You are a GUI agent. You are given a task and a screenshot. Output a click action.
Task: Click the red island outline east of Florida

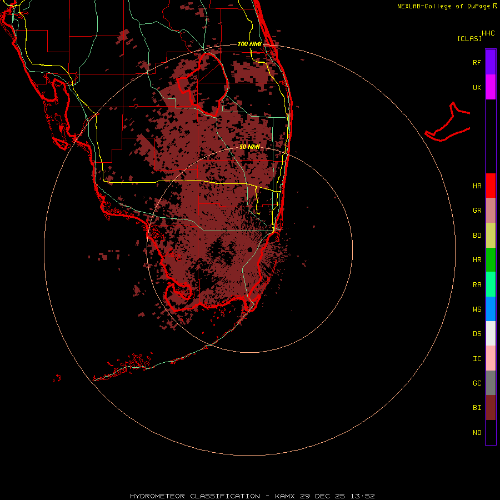[447, 122]
